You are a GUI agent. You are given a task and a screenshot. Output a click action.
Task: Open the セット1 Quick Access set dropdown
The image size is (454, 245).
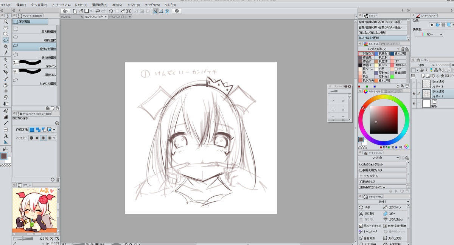click(x=408, y=202)
